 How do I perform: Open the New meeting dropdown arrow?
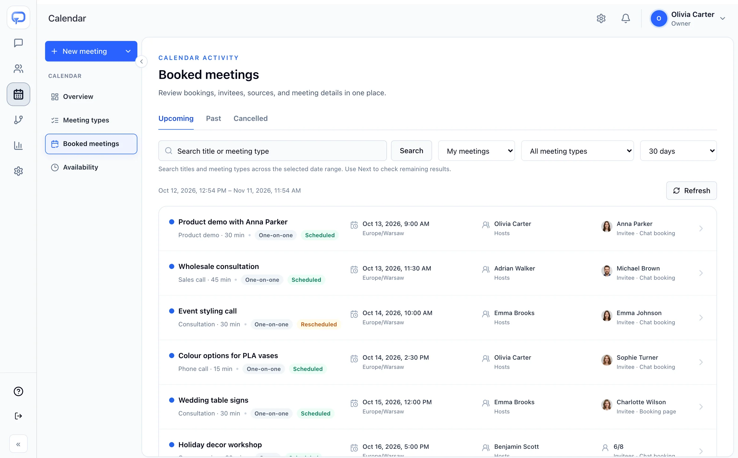[128, 51]
